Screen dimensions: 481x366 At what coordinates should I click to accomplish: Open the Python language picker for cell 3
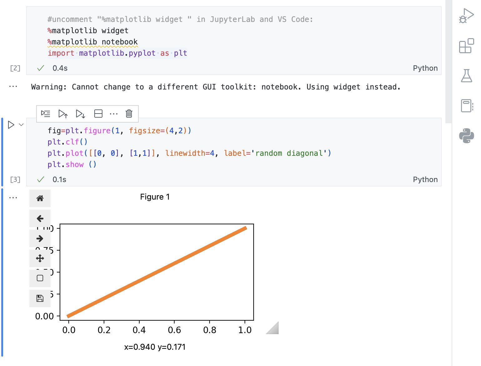pos(425,179)
